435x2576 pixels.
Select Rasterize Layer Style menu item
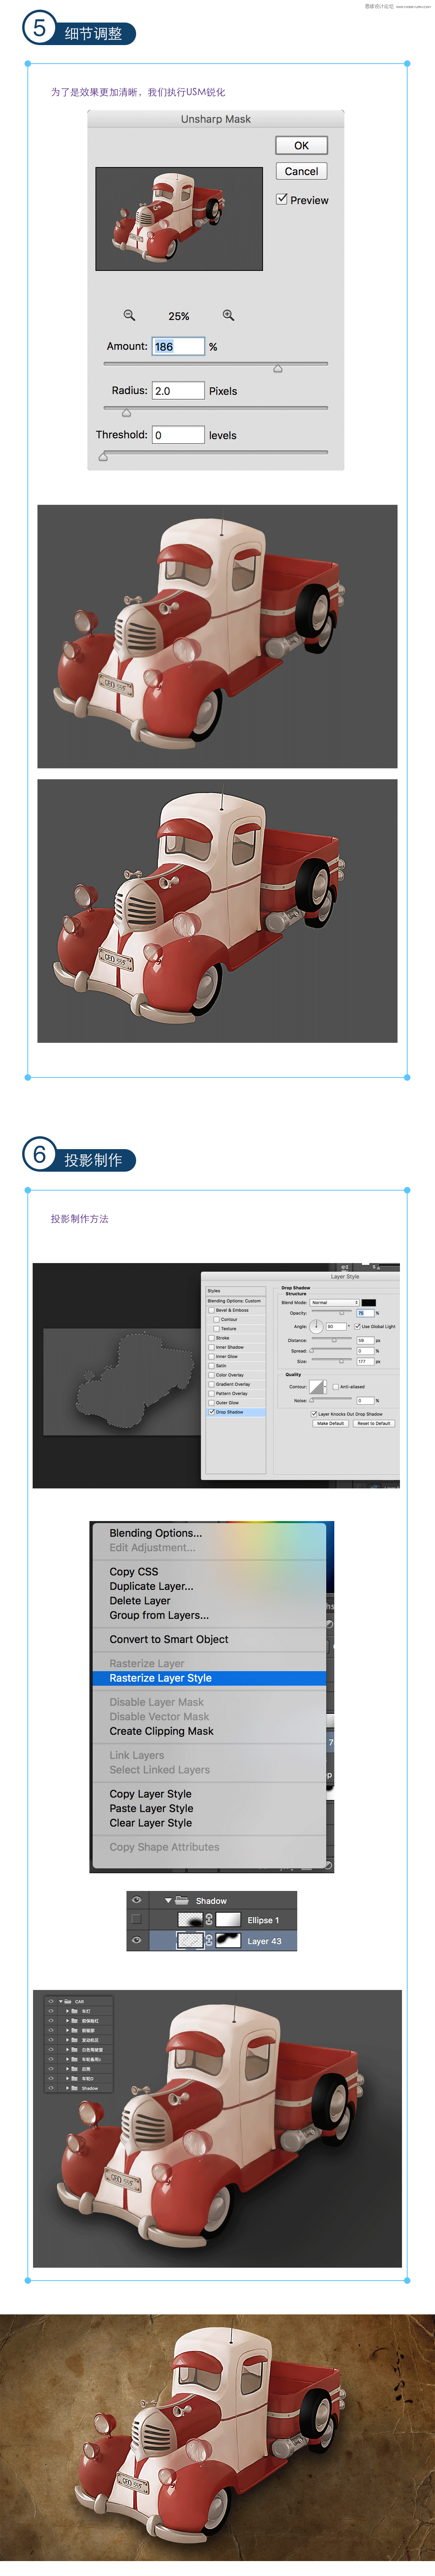coord(209,1678)
